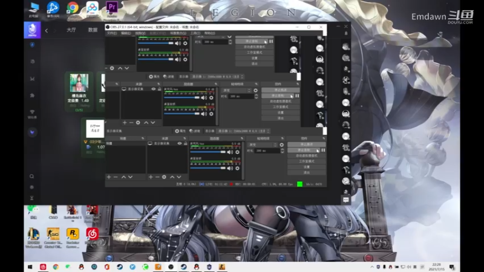The width and height of the screenshot is (484, 272).
Task: Open 桌面音频 gear in main audio mixer
Action: coord(237,168)
